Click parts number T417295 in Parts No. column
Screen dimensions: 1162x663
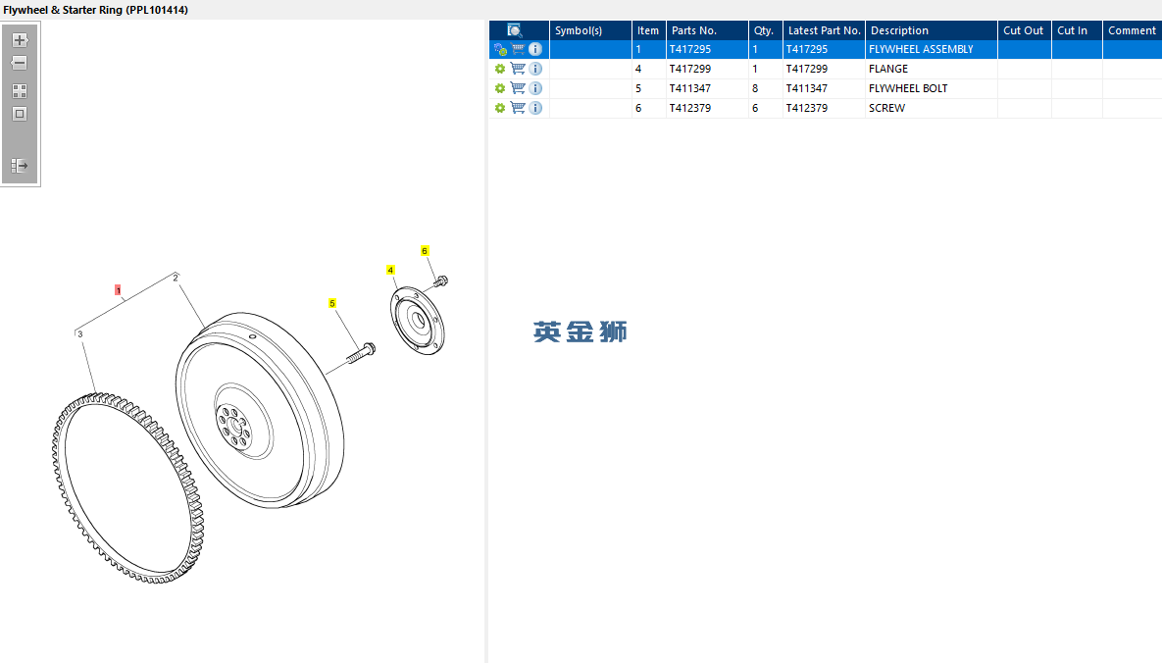pyautogui.click(x=690, y=49)
